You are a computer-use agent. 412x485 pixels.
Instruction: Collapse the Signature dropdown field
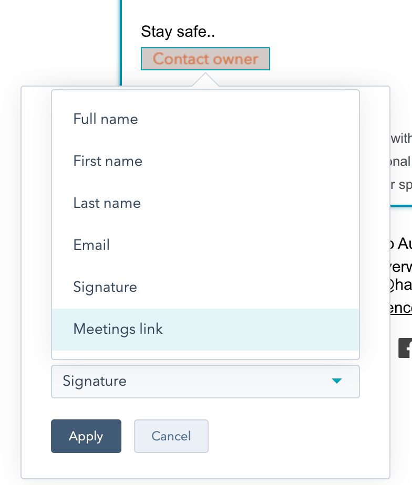coord(205,381)
